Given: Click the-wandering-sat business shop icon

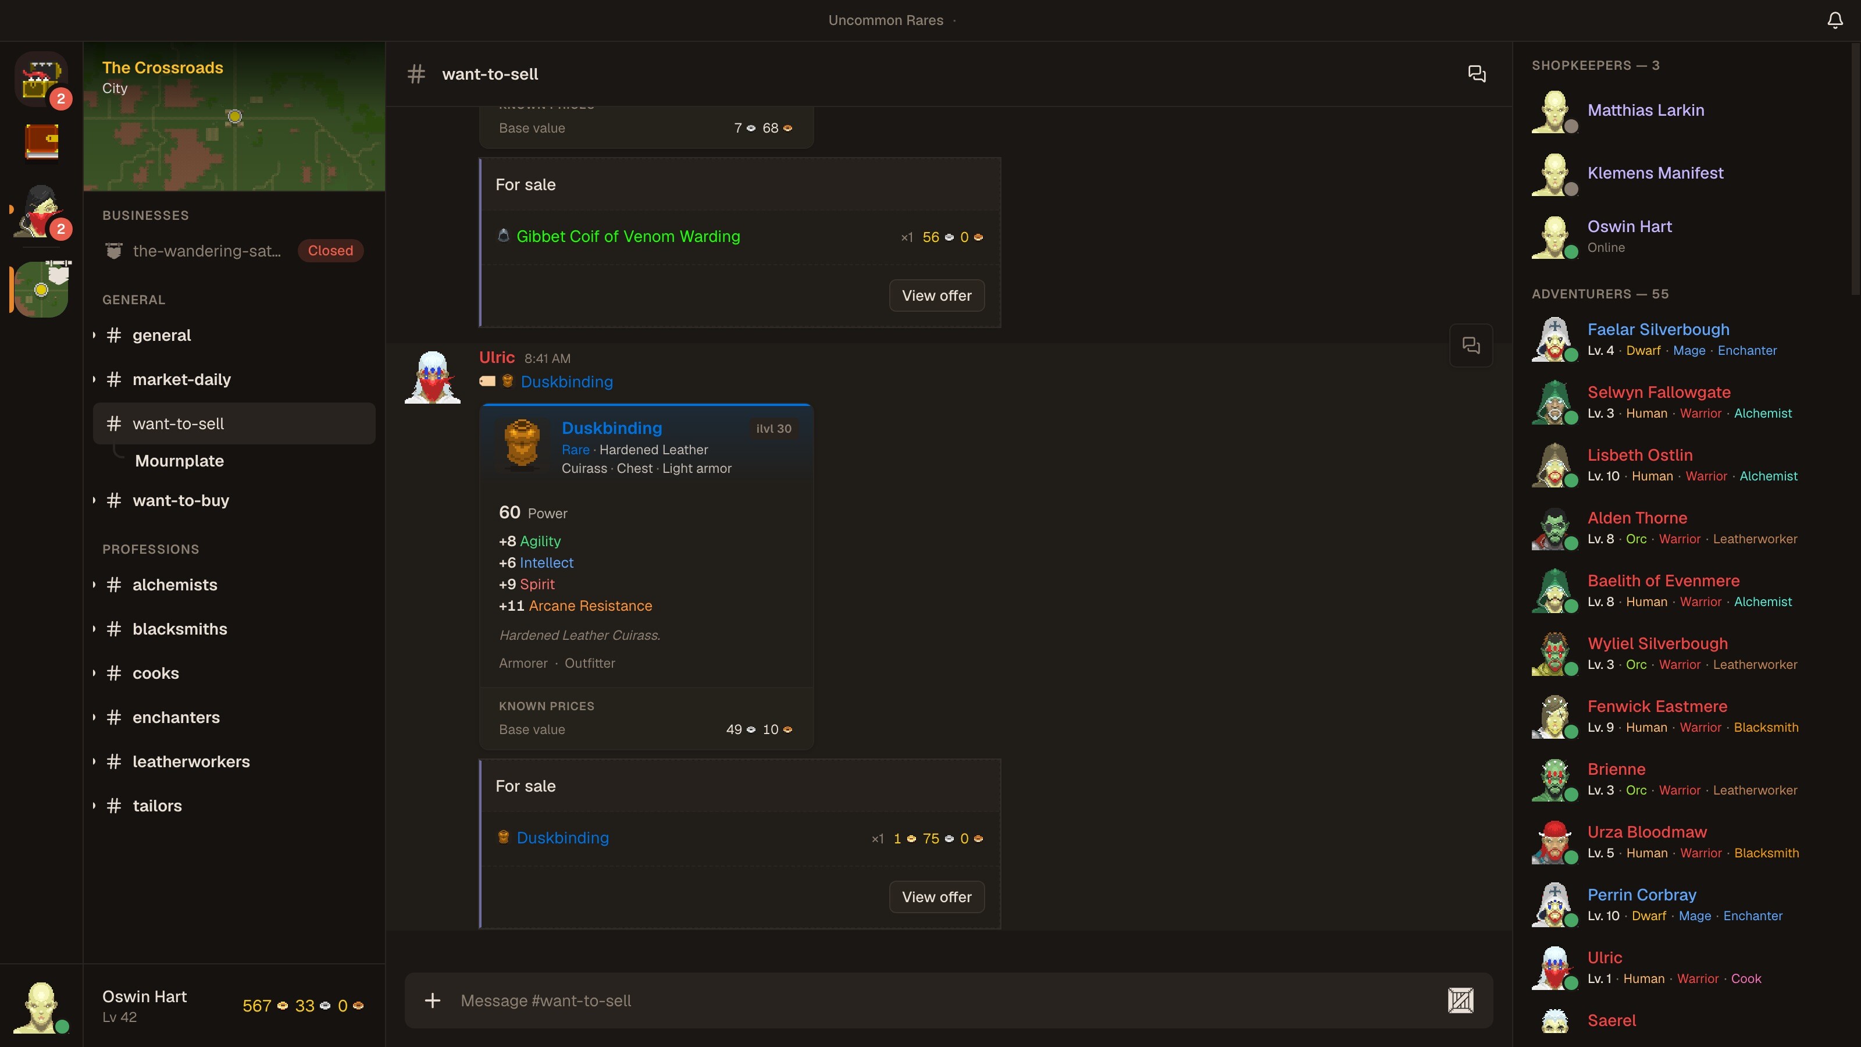Looking at the screenshot, I should pyautogui.click(x=113, y=251).
